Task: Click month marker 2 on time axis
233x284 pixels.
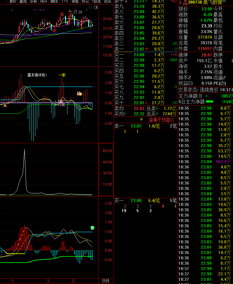Action: tap(48, 281)
